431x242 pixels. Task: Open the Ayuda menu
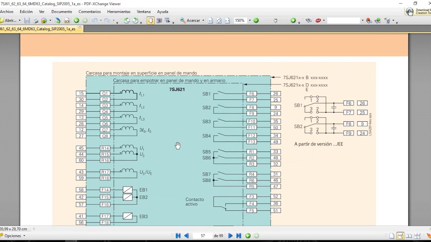(x=163, y=11)
